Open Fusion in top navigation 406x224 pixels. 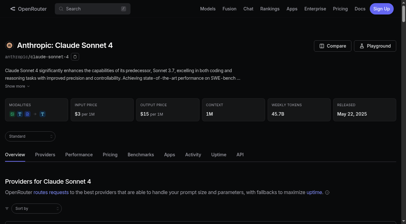[229, 9]
